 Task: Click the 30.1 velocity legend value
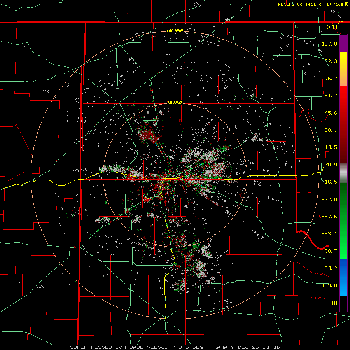pos(331,130)
